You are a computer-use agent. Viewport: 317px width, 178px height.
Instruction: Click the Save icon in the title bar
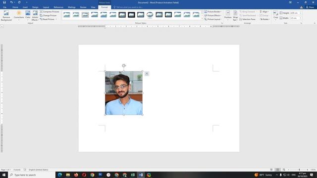4,2
